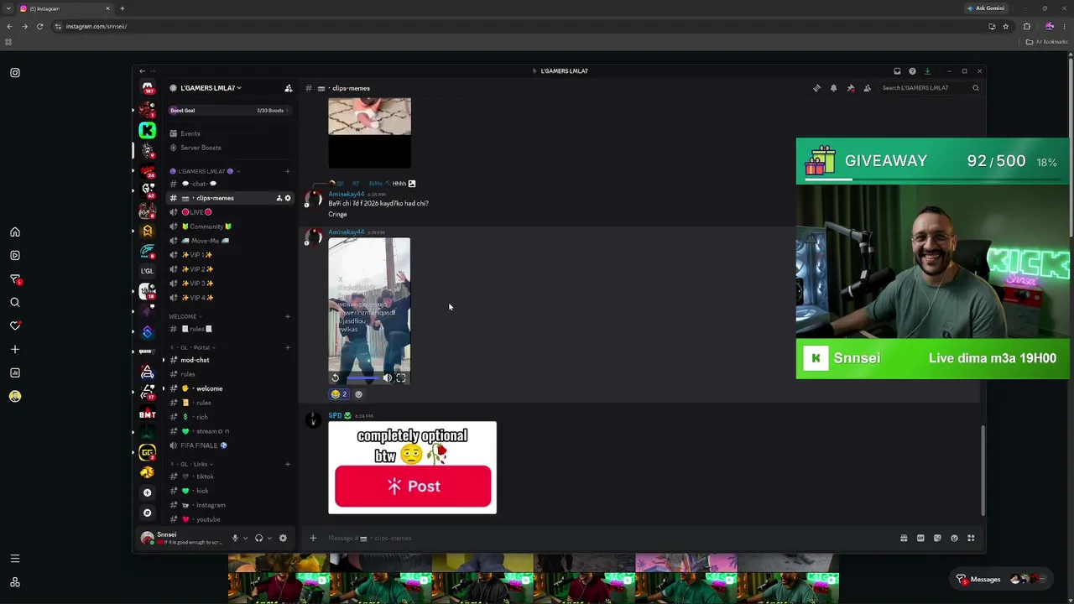Viewport: 1074px width, 604px height.
Task: Open Discord direct messages home icon
Action: (x=147, y=87)
